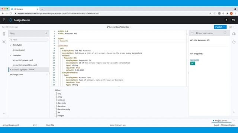The height and width of the screenshot is (133, 238).
Task: Open the Documentation panel list icon
Action: [192, 33]
